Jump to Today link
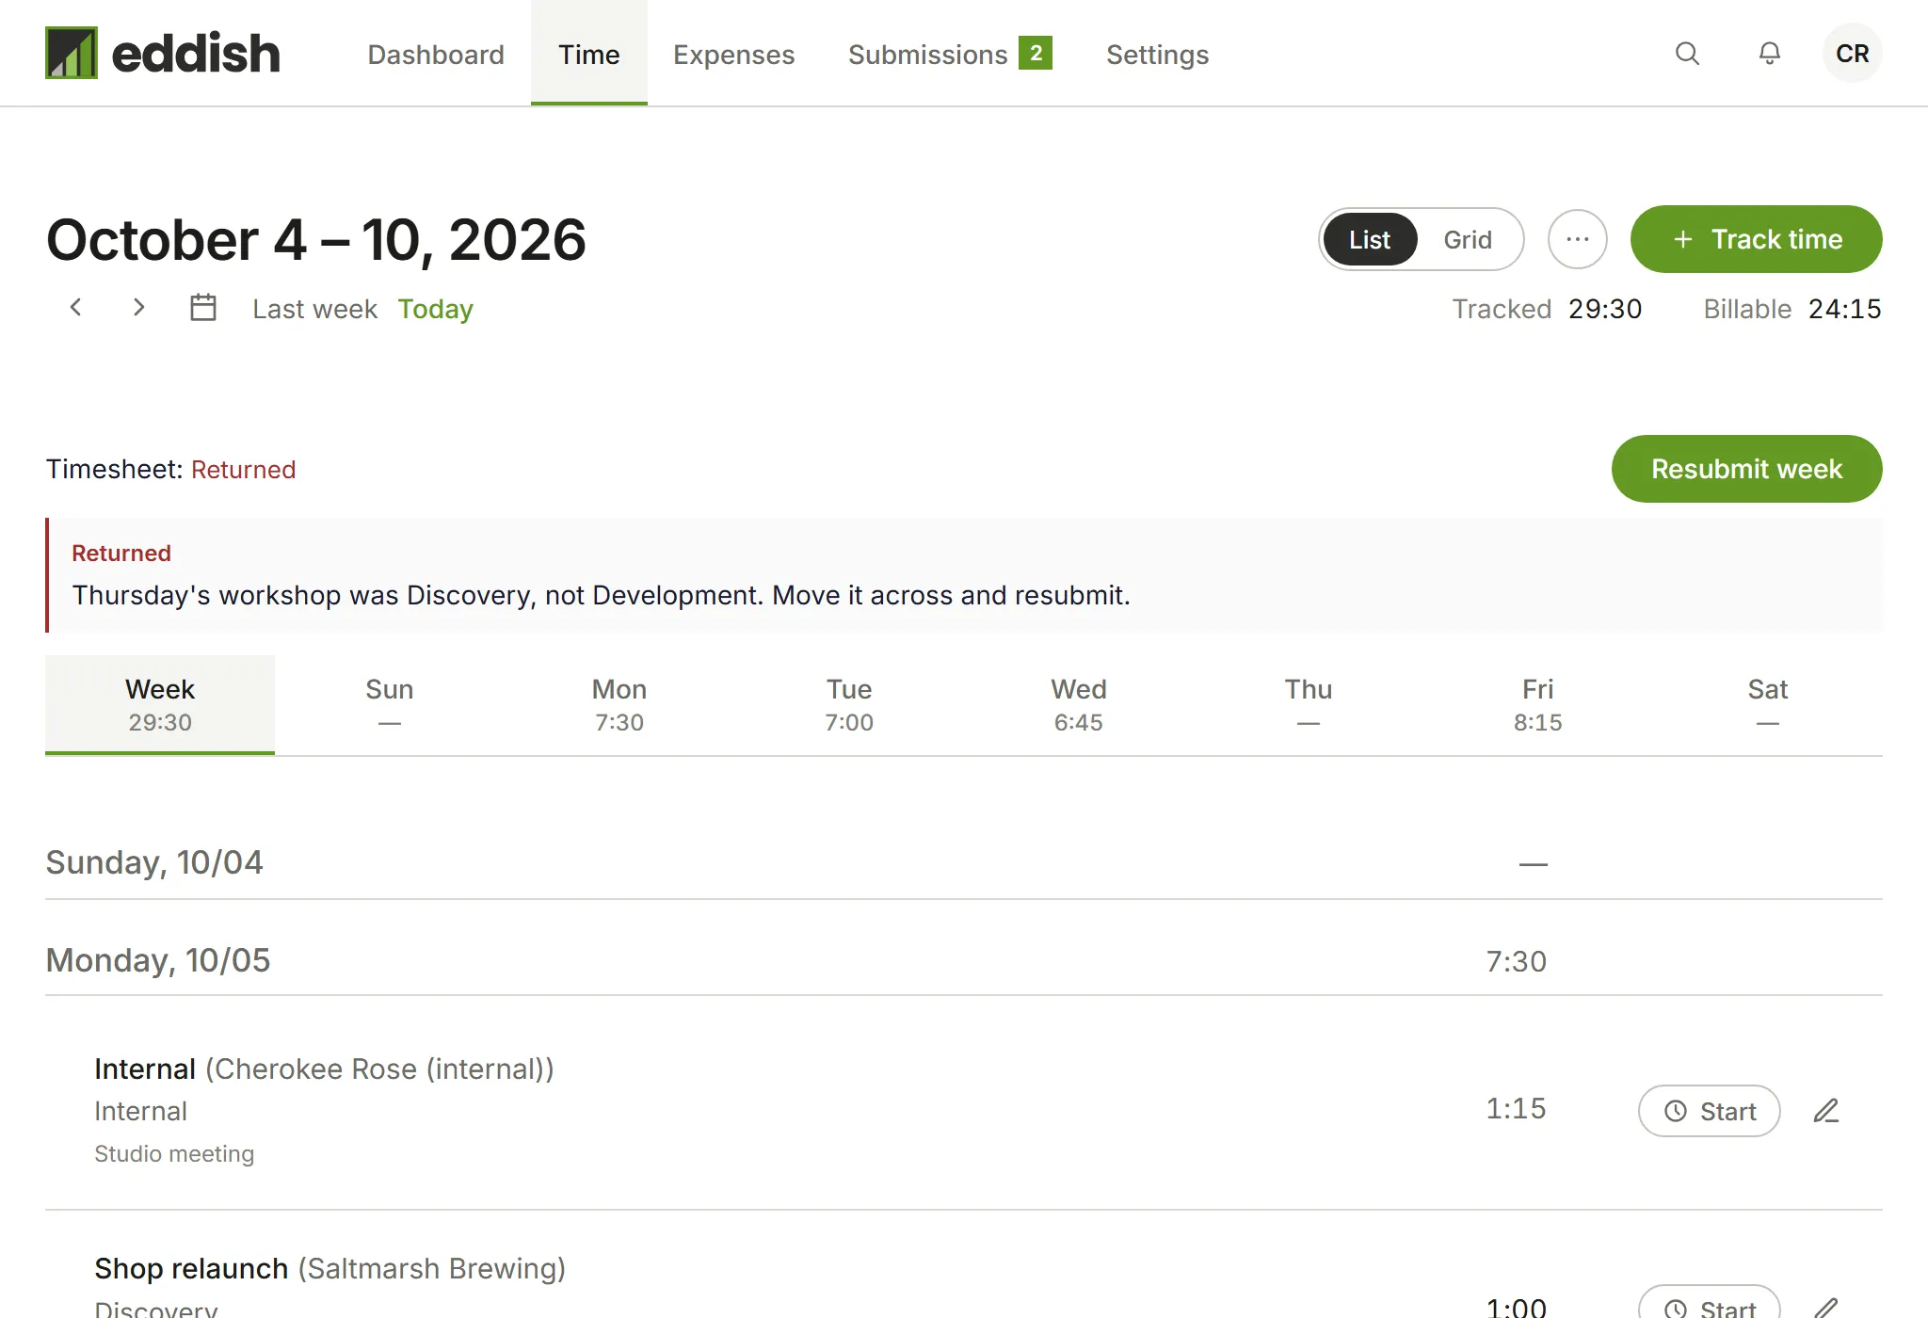This screenshot has height=1318, width=1928. [x=435, y=309]
